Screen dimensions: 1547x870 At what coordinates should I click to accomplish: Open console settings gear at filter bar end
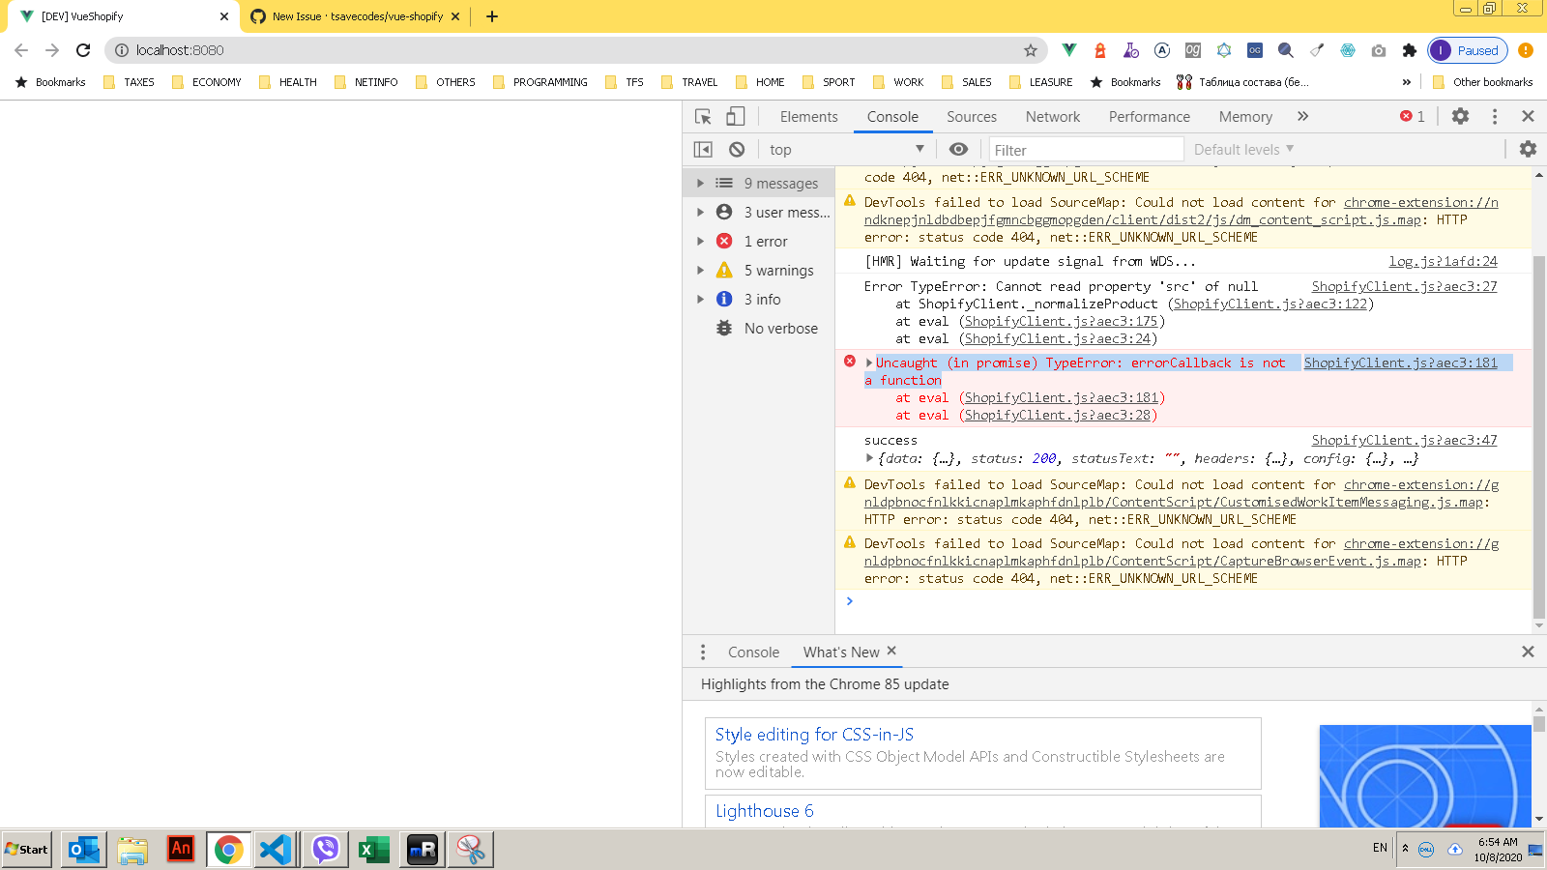click(x=1528, y=149)
